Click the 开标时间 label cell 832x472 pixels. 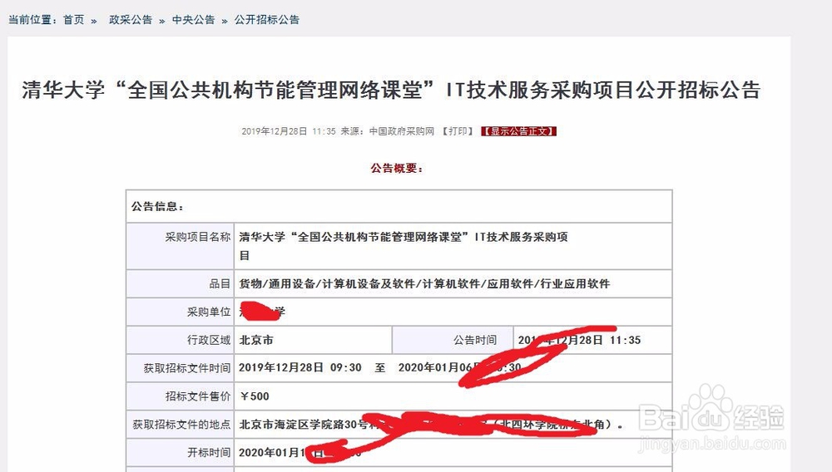[181, 452]
